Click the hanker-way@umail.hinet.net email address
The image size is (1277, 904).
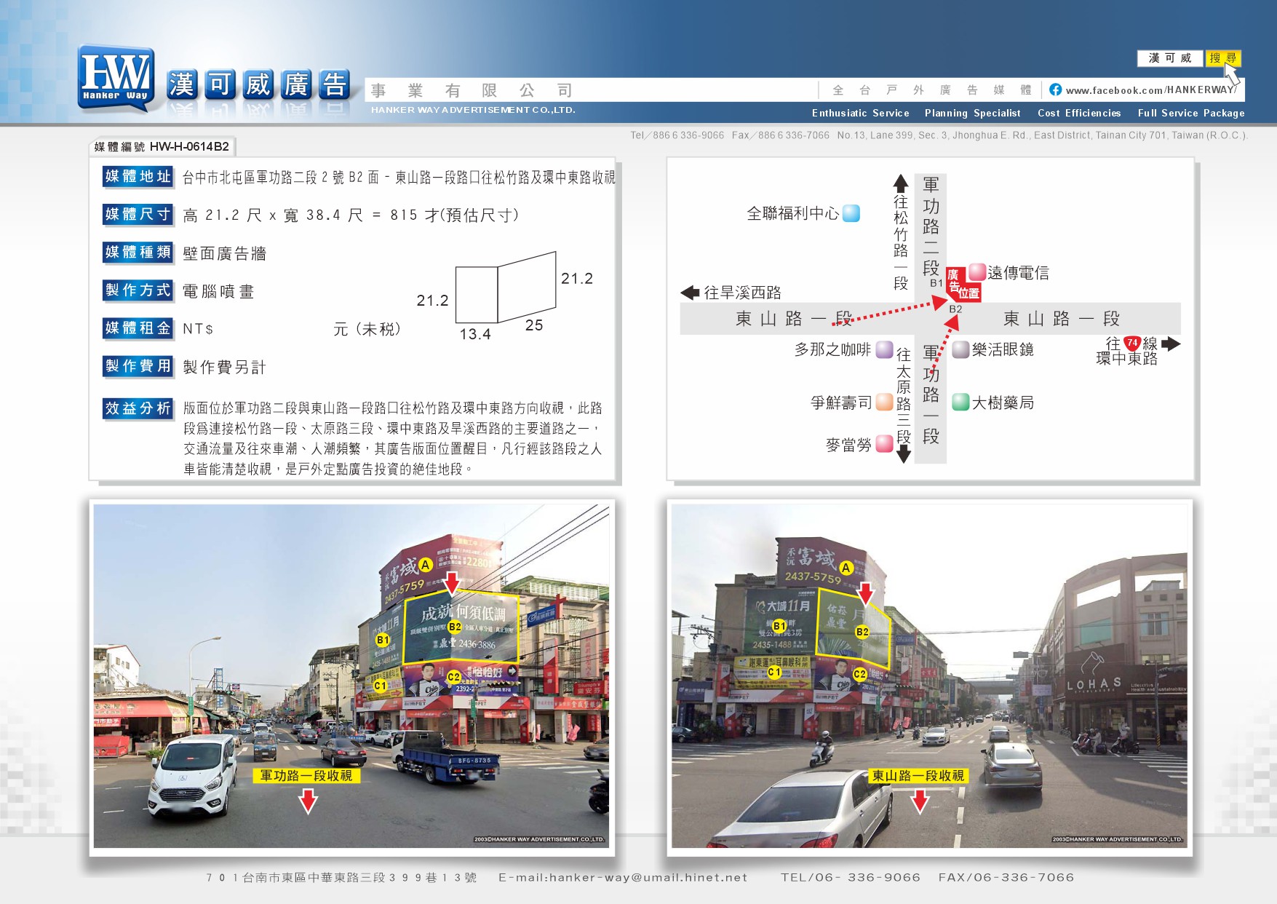tap(648, 878)
